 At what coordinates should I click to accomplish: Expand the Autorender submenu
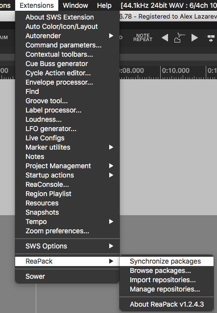click(x=68, y=36)
